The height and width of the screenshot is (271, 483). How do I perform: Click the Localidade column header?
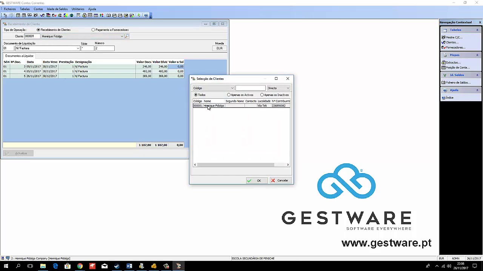point(264,101)
